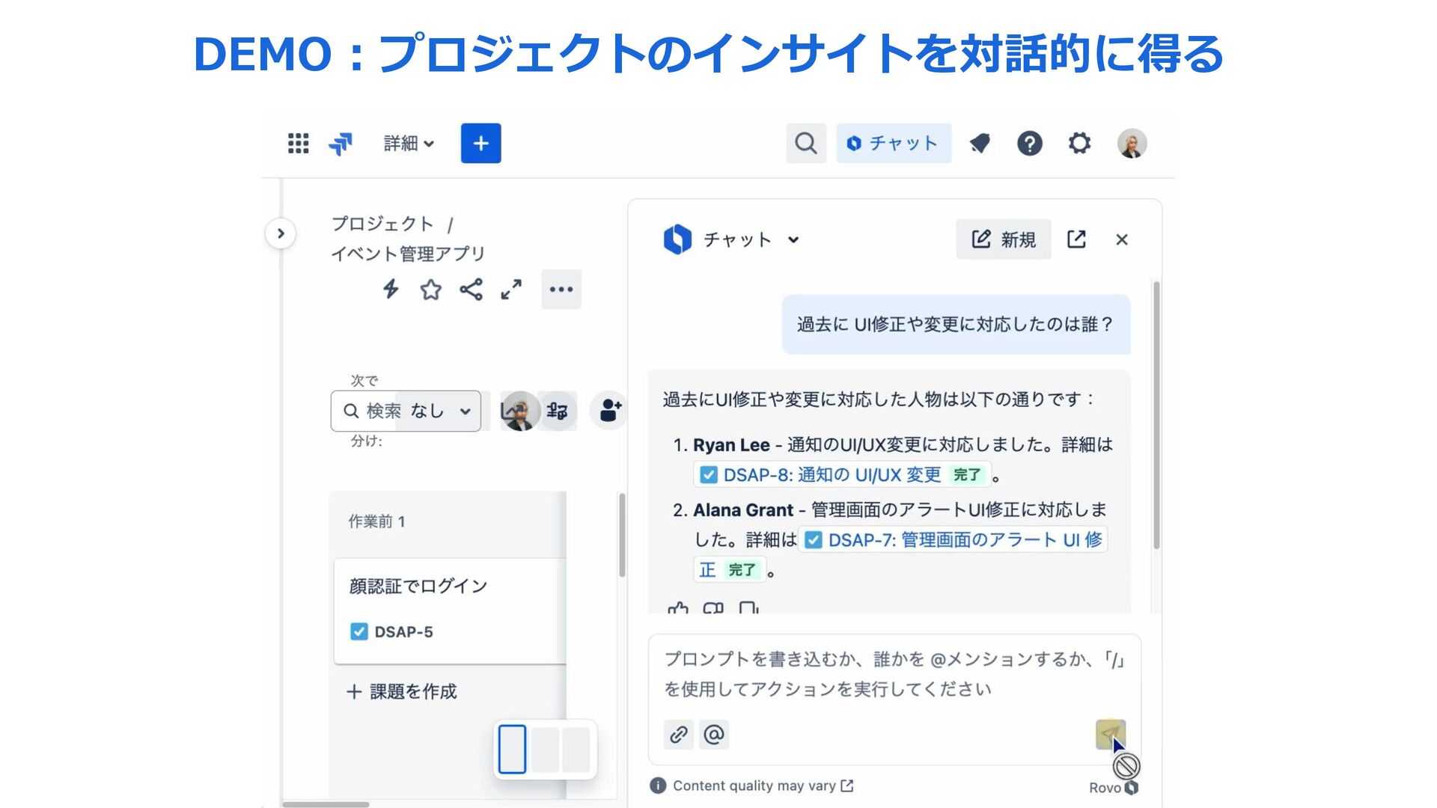
Task: Open the settings gear icon
Action: coord(1078,143)
